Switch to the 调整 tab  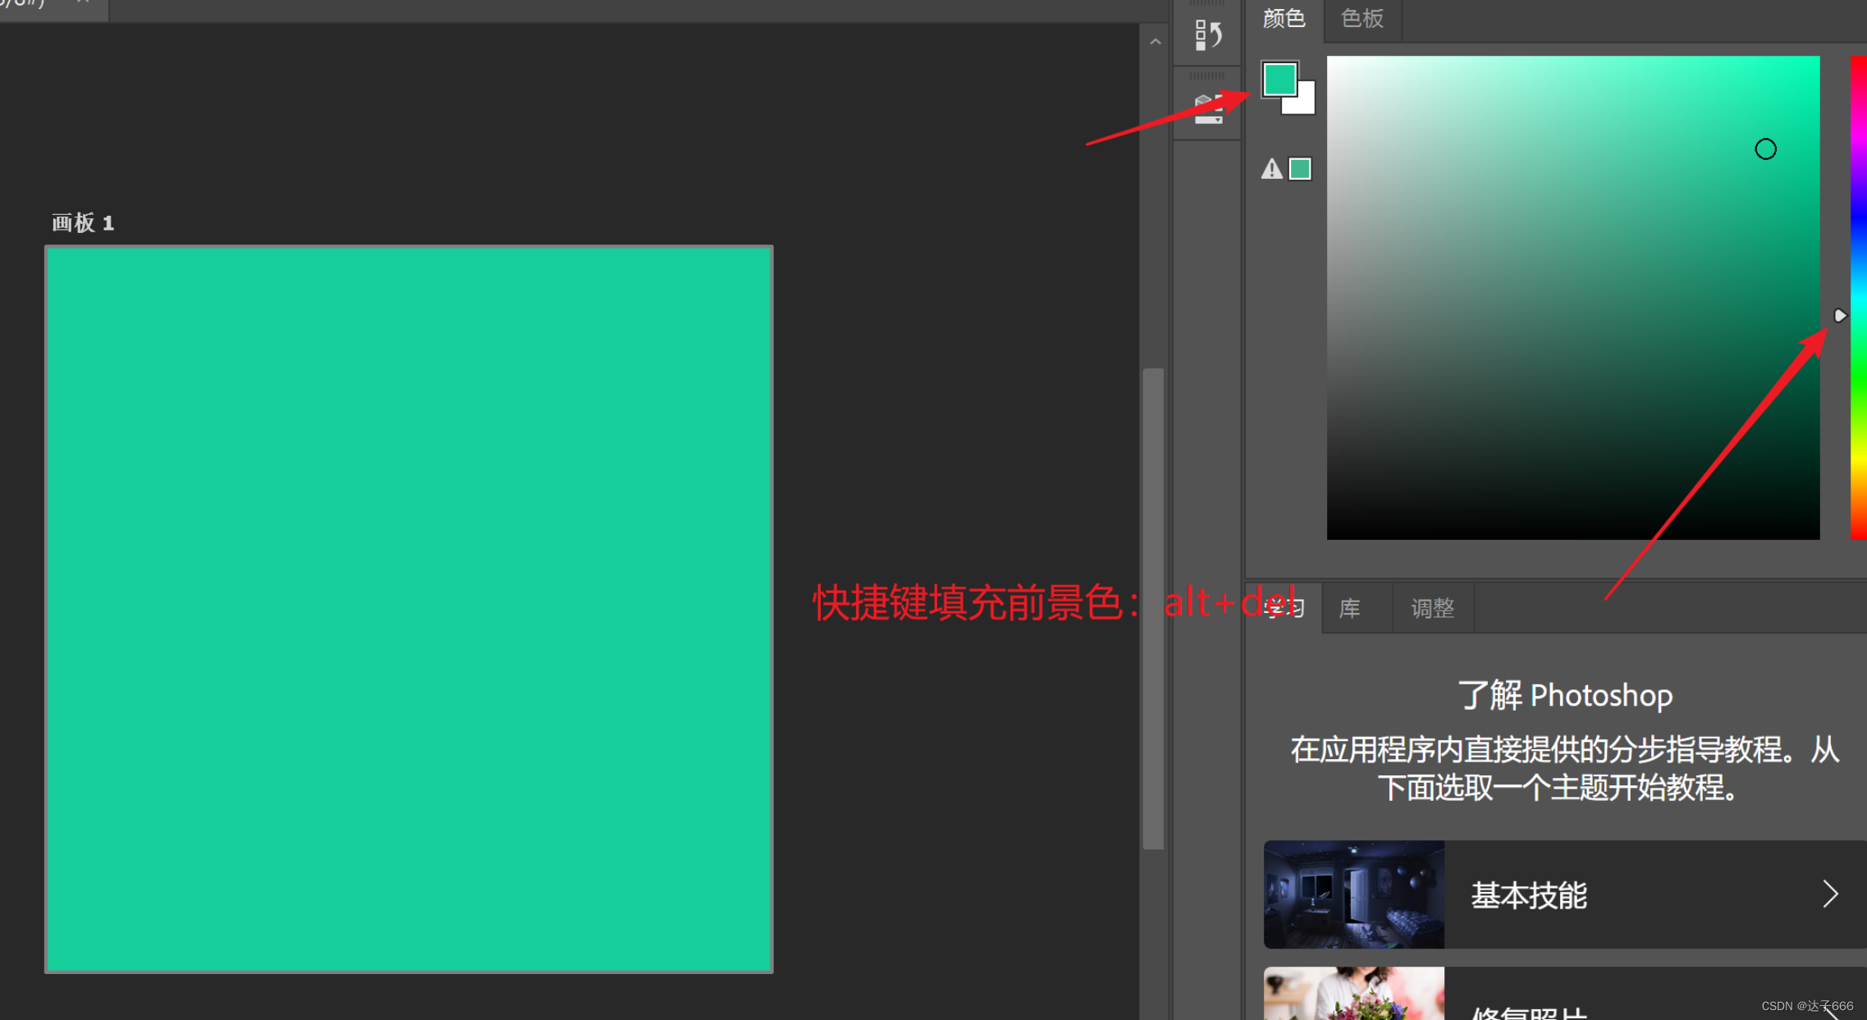(1432, 608)
